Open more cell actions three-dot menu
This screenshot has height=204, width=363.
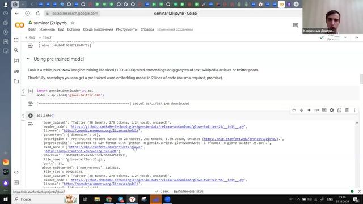(x=354, y=110)
